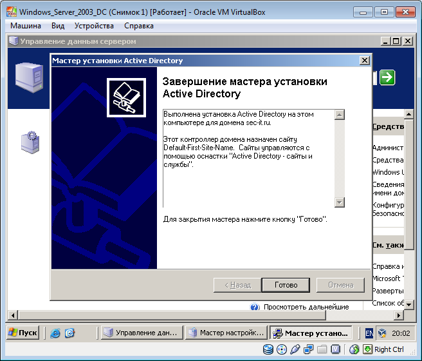Click VirtualBox optical disc status icon
The height and width of the screenshot is (361, 422).
point(282,349)
